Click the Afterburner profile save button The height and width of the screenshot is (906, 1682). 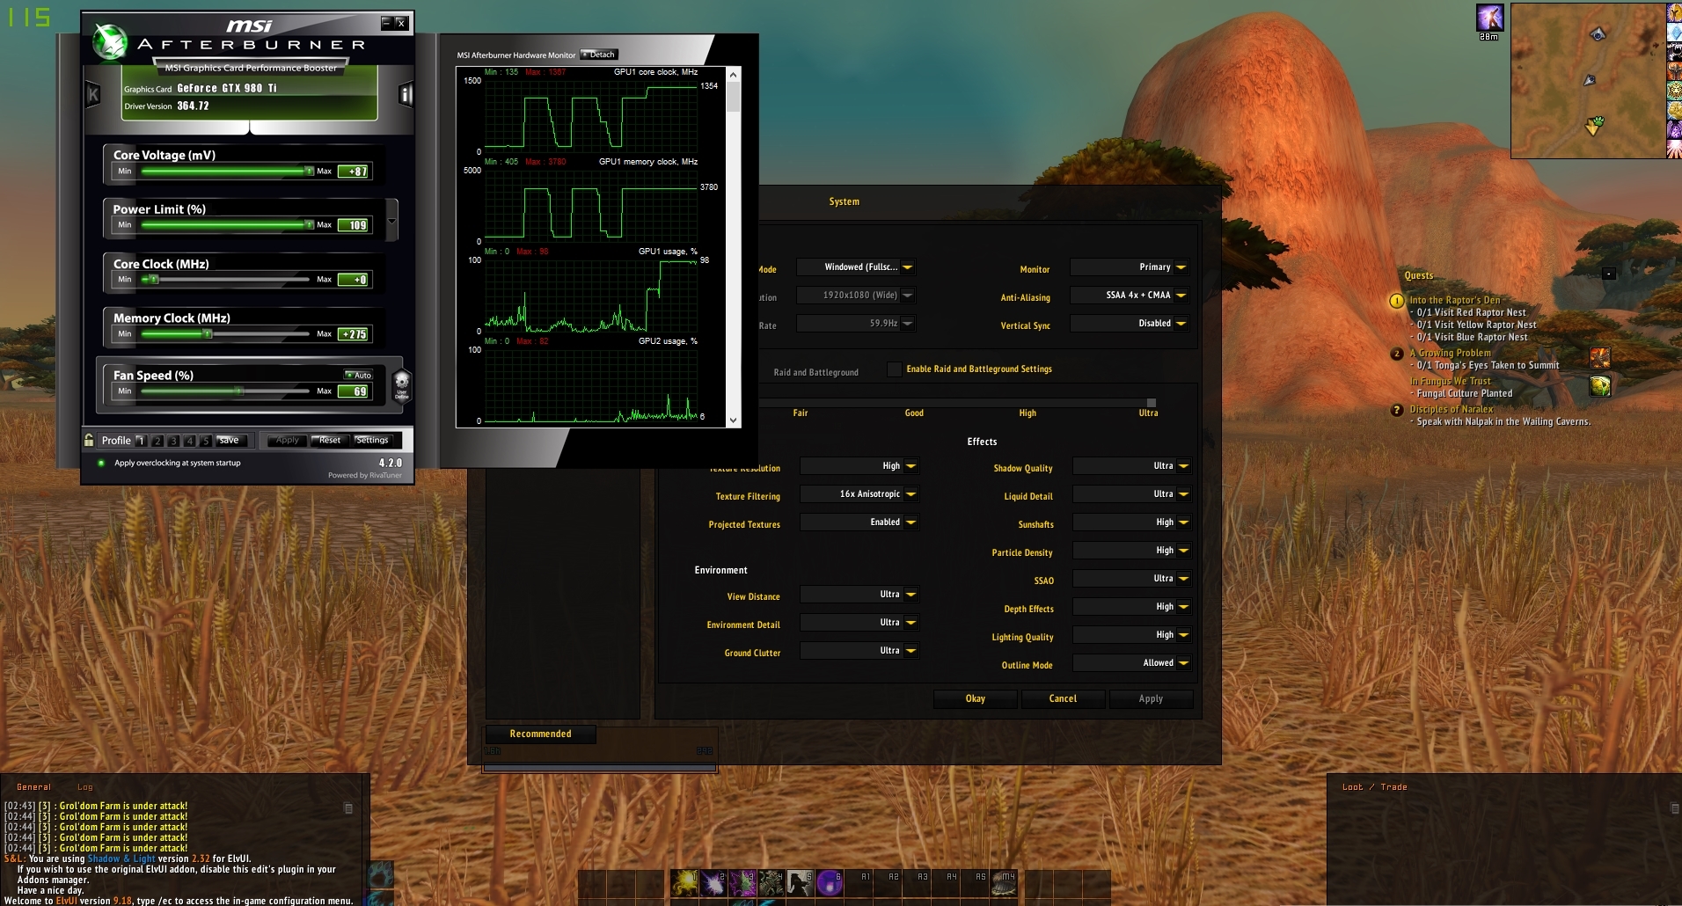pos(230,441)
